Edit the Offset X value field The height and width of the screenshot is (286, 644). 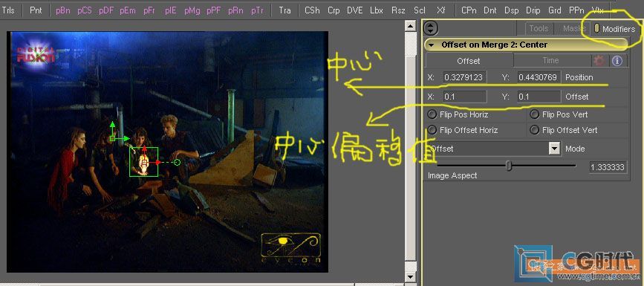point(465,97)
